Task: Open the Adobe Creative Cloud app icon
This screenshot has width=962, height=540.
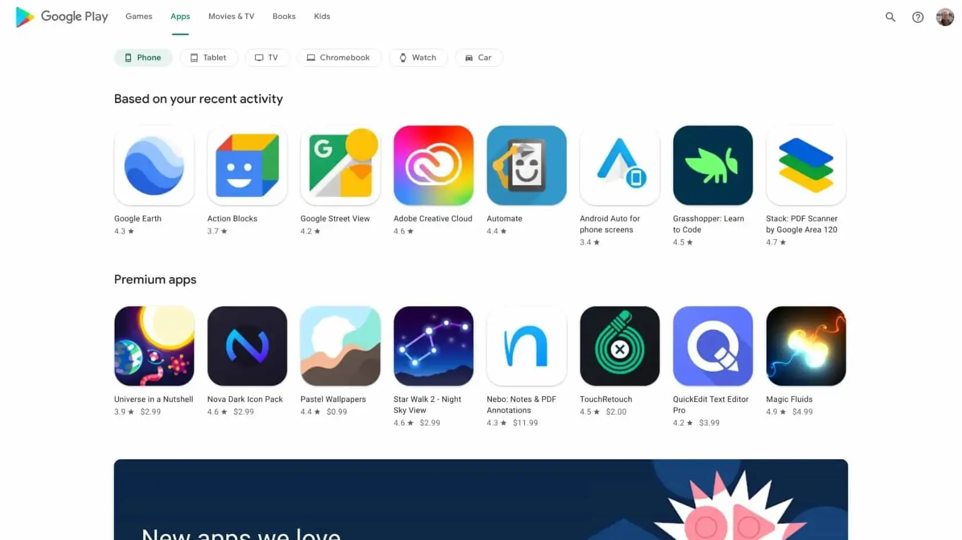Action: (433, 165)
